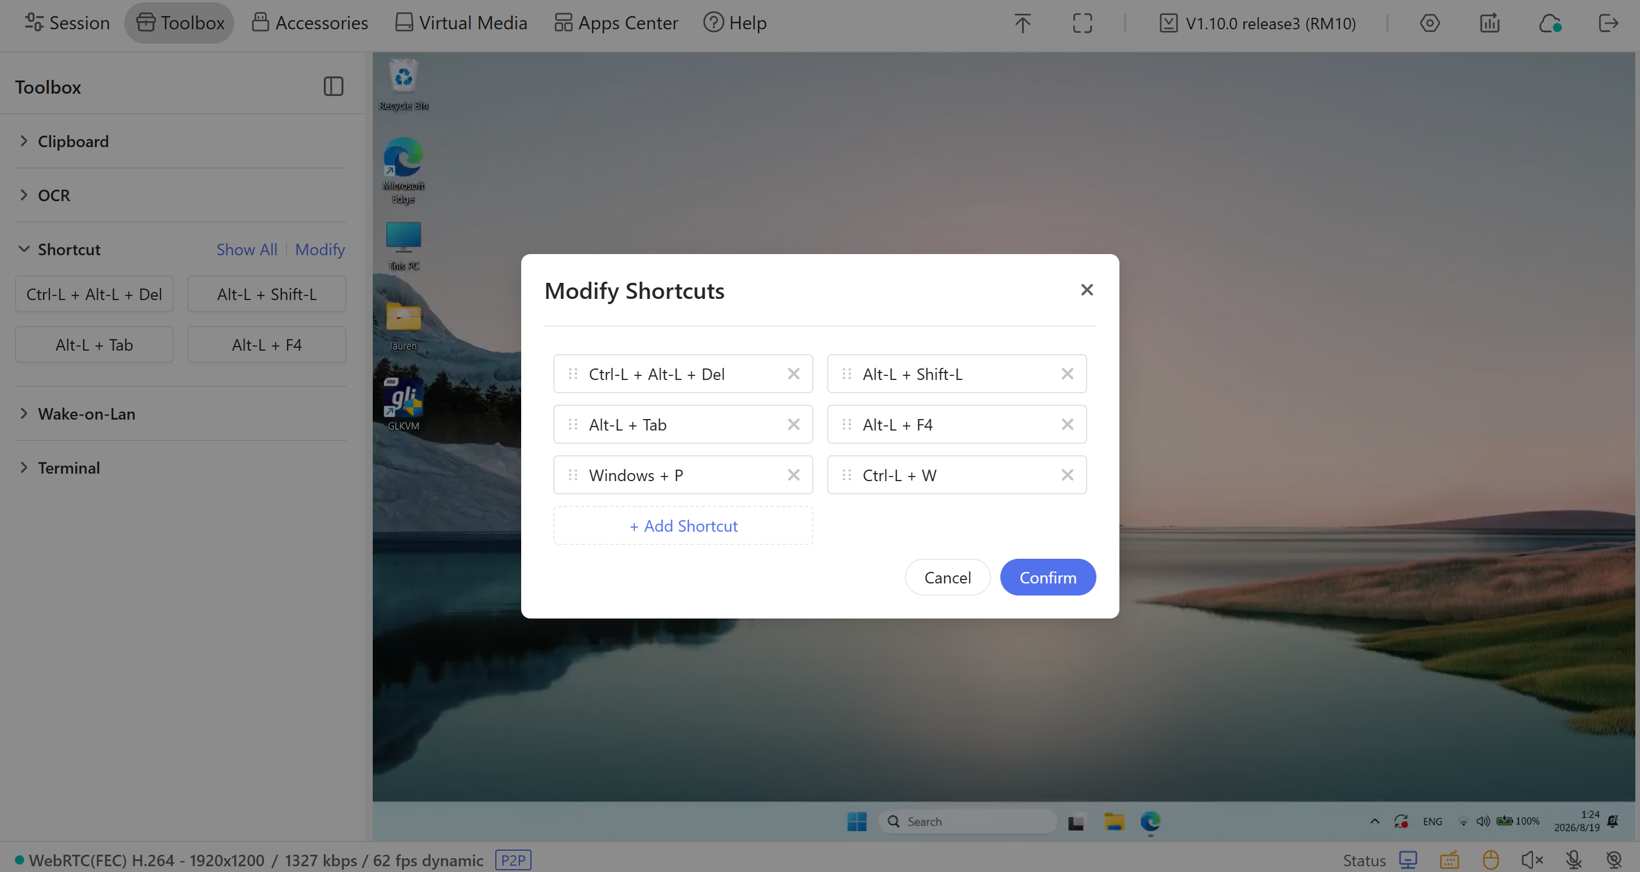Open the GLKVM desktop shortcut
Image resolution: width=1640 pixels, height=872 pixels.
pos(404,405)
